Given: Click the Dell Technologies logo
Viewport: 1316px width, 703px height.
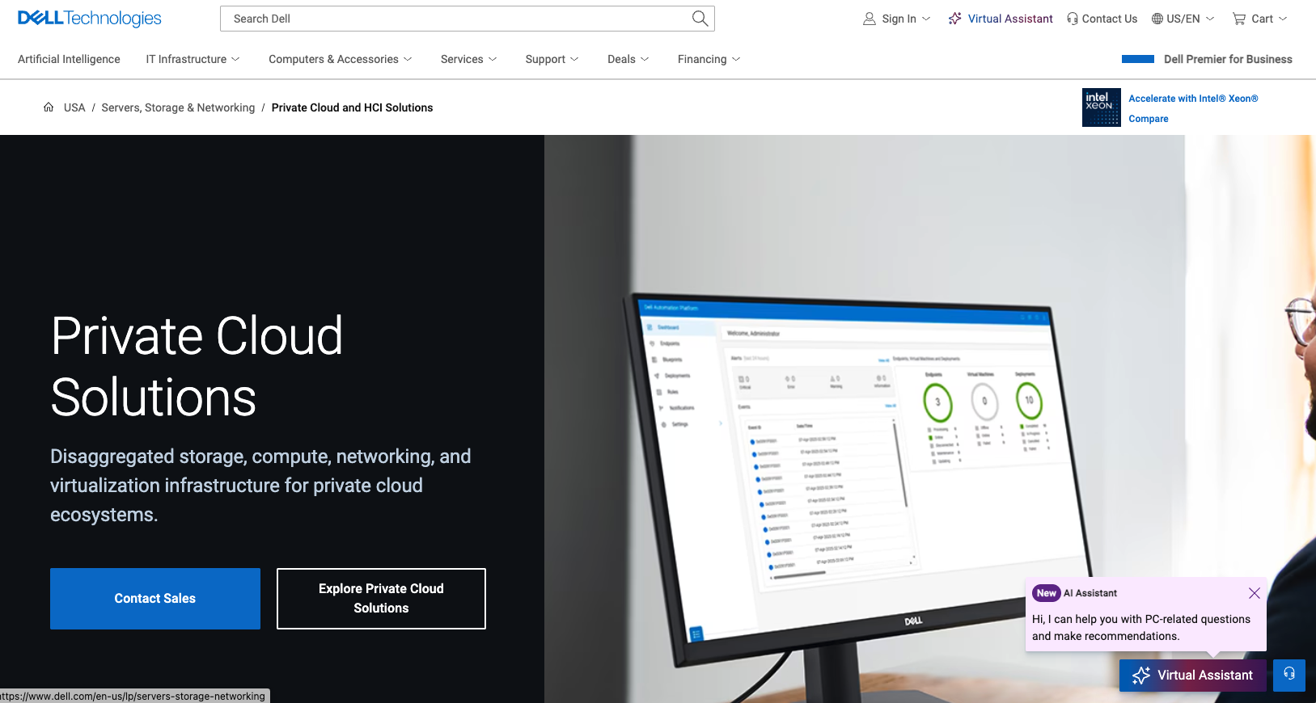Looking at the screenshot, I should (89, 18).
